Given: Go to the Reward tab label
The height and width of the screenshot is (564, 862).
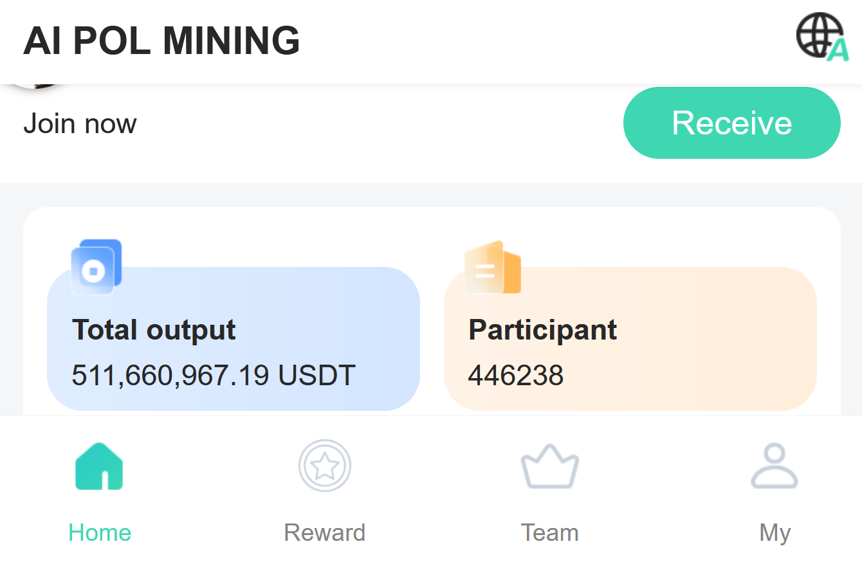Looking at the screenshot, I should (x=325, y=532).
